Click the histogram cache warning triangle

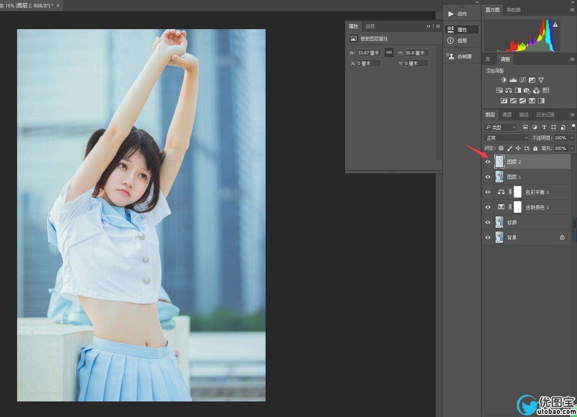(x=555, y=25)
